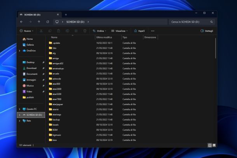Screen dimensions: 237x158
Task: Open the more options ellipsis menu
Action: (x=153, y=31)
